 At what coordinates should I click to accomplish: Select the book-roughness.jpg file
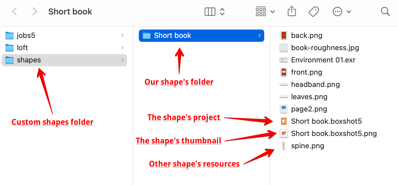pyautogui.click(x=325, y=48)
